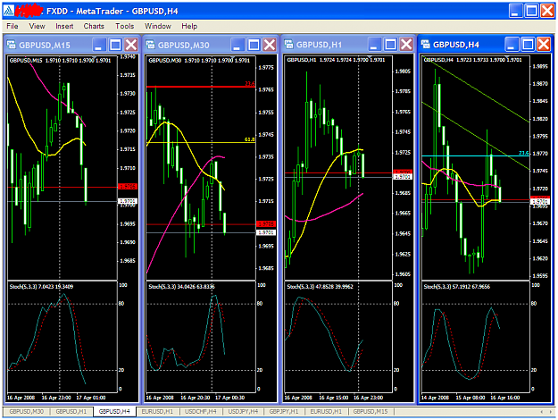Screen dimensions: 558x420
Task: Switch to the GBPUSD,M30 bottom tab
Action: [x=26, y=411]
